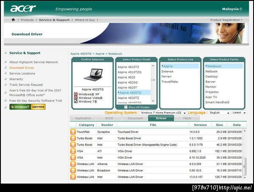Open the Latest version dropdown

[x=239, y=113]
